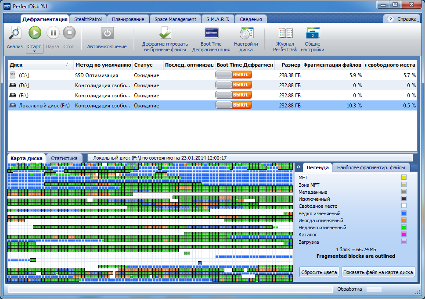Click the Сбросить цвета button
Image resolution: width=425 pixels, height=299 pixels.
[x=319, y=272]
